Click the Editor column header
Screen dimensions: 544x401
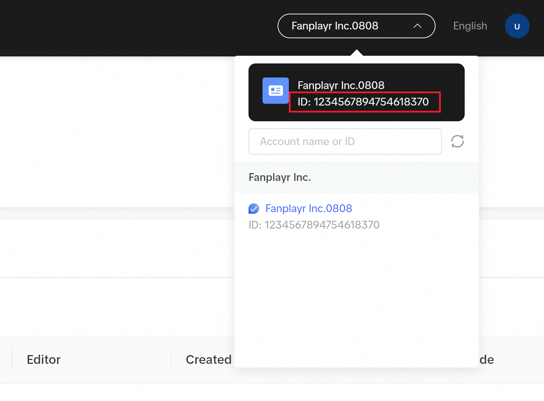44,360
